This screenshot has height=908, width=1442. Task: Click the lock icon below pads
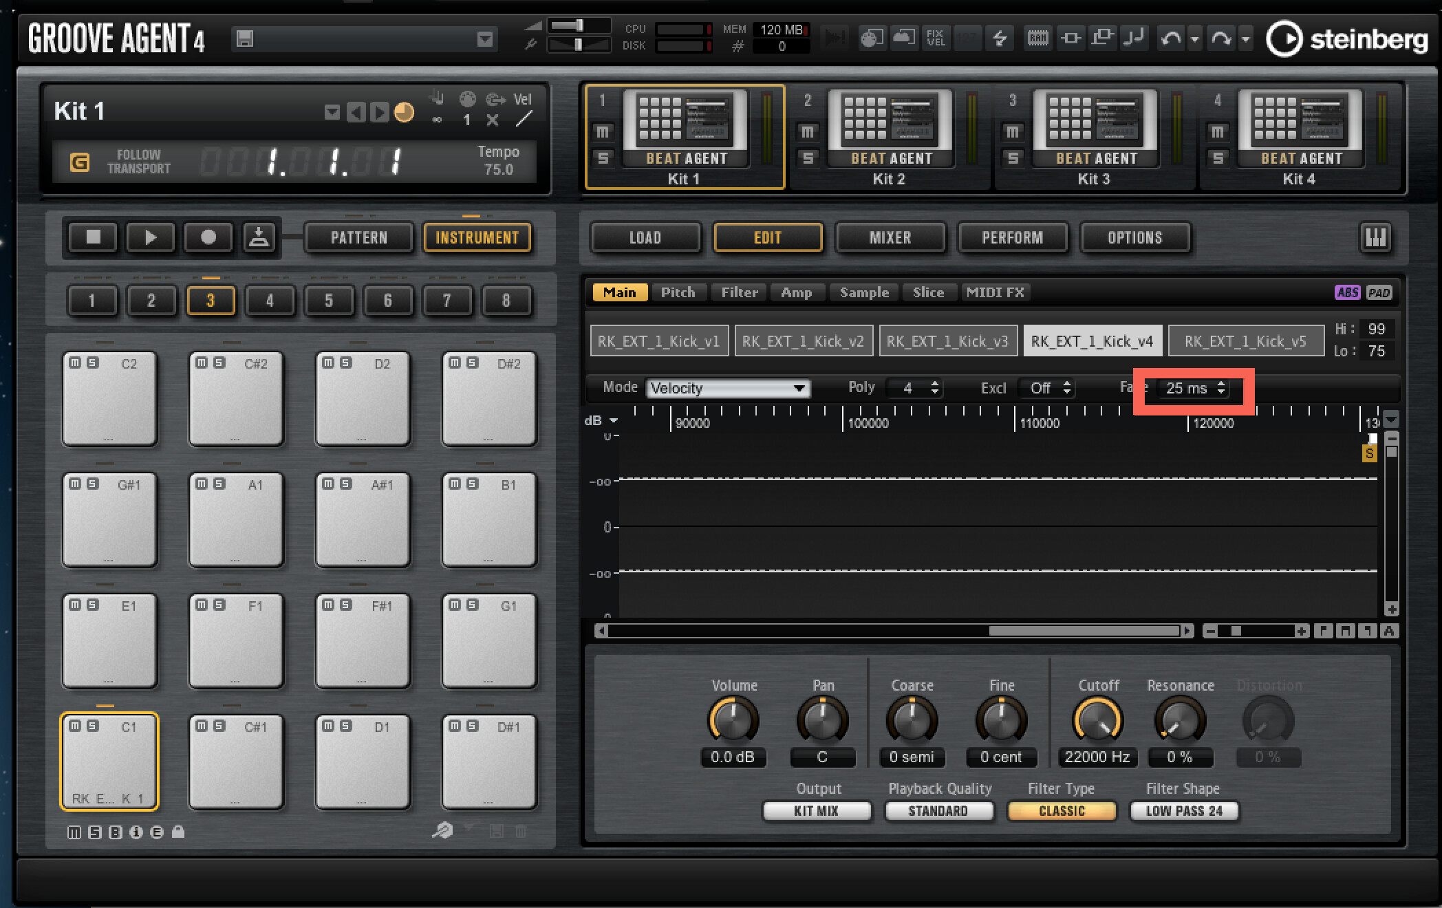point(178,832)
